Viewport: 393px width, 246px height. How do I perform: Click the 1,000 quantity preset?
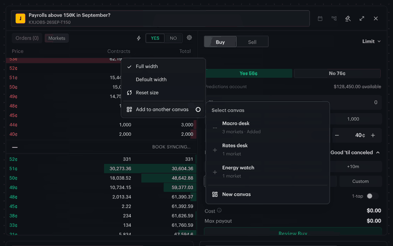353,119
